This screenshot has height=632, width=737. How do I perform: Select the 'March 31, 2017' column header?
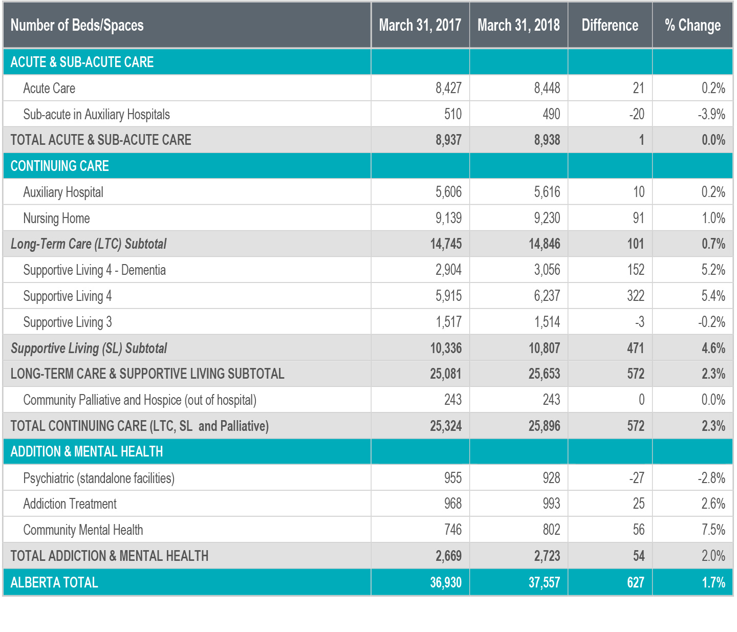[x=420, y=26]
